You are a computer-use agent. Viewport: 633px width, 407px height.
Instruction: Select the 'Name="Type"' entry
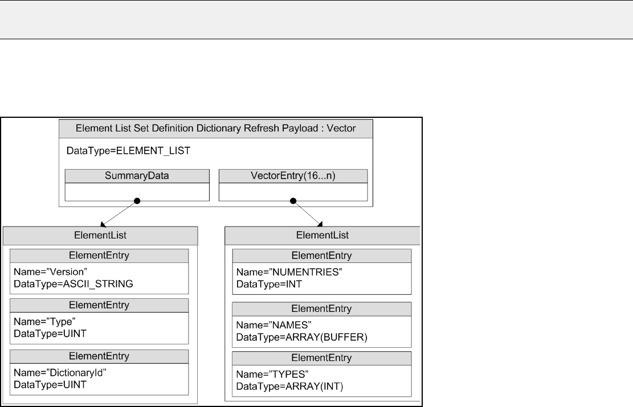click(x=44, y=322)
